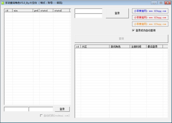This screenshot has width=172, height=123.
Task: Click the 大区 column header
Action: click(x=95, y=47)
